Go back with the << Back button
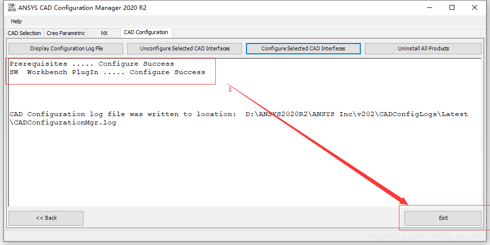This screenshot has height=245, width=490. pyautogui.click(x=46, y=218)
